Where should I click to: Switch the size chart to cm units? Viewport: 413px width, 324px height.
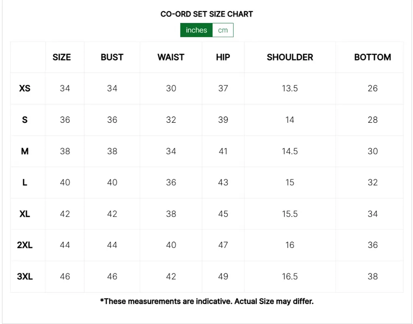[223, 30]
